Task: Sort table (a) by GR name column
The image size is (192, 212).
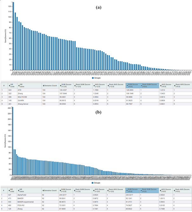Action: tap(22, 85)
